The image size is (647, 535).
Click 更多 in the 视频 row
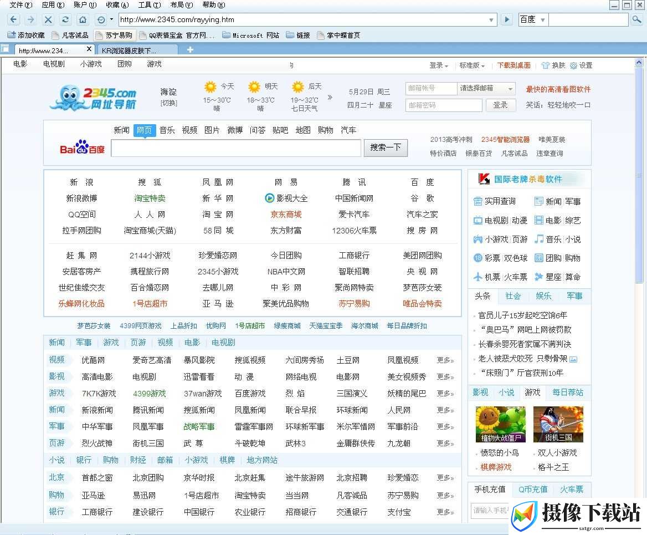[445, 360]
